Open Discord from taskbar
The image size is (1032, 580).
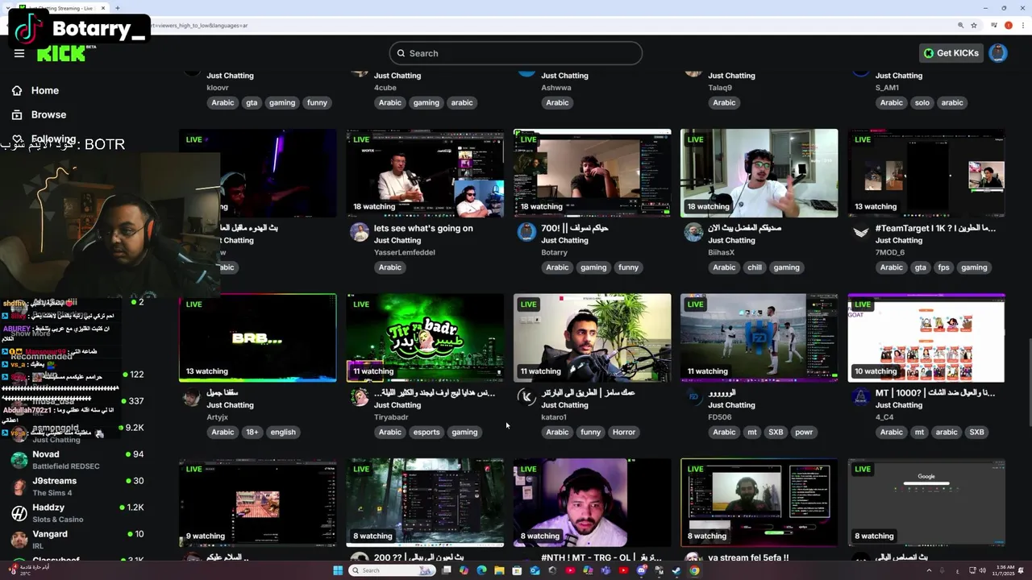[641, 570]
